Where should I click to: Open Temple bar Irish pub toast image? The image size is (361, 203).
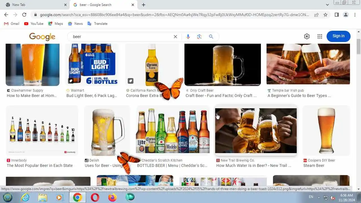[x=308, y=64]
